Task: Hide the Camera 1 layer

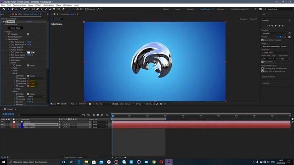Action: click(2, 122)
